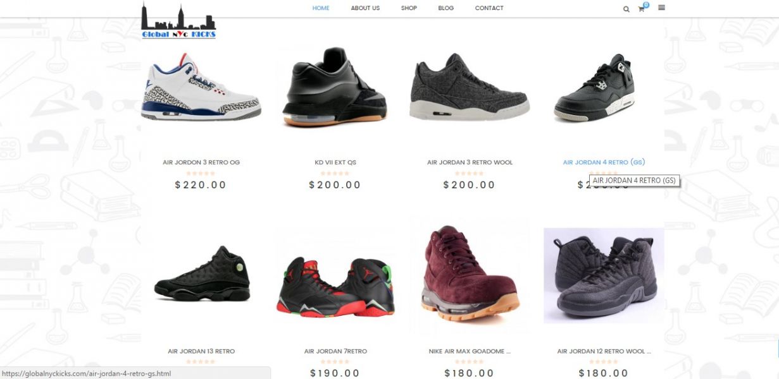The height and width of the screenshot is (379, 779).
Task: Navigate to the BLOG page
Action: coord(446,8)
